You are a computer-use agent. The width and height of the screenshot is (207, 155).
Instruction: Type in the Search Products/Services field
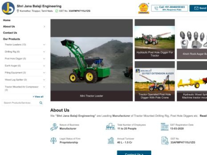click(20, 103)
